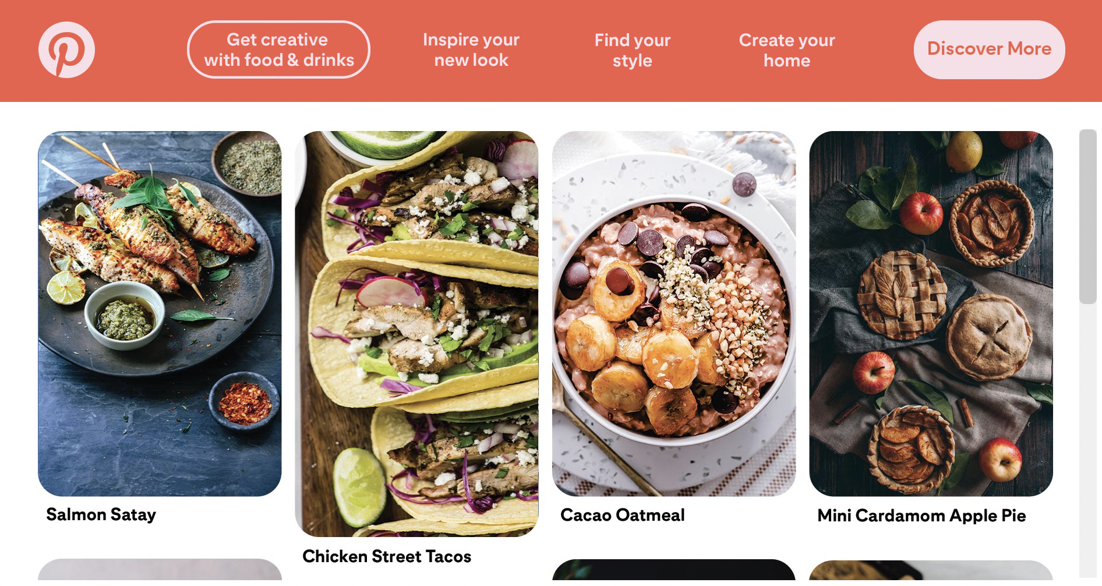
Task: Click the Salmon Satay title text
Action: (x=101, y=515)
